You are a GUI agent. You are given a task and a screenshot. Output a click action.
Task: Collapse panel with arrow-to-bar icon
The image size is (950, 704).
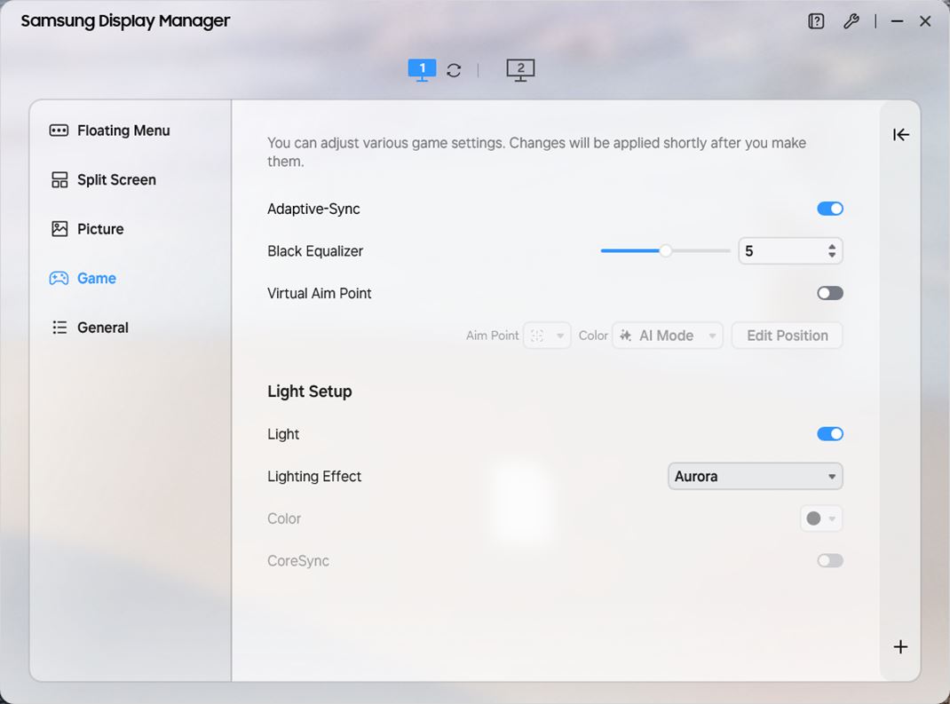pos(901,135)
